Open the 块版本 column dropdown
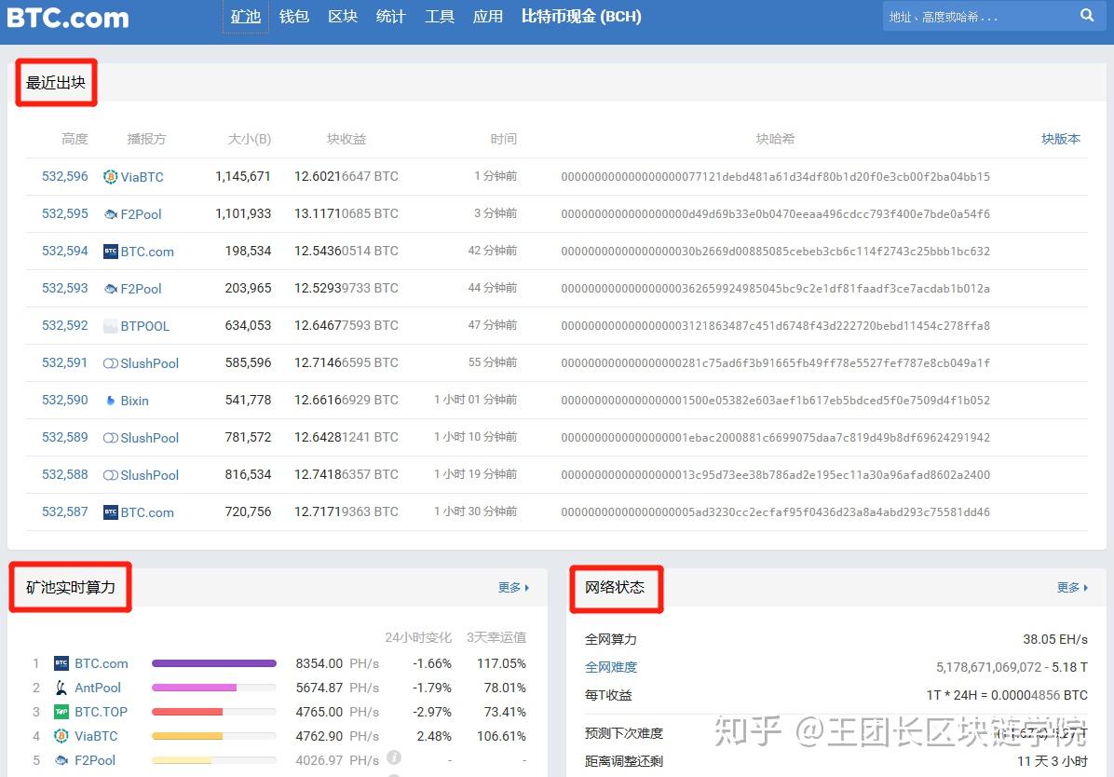This screenshot has height=777, width=1114. [x=1061, y=137]
